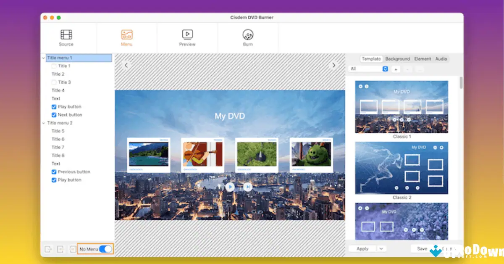Image resolution: width=504 pixels, height=264 pixels.
Task: Check the Title 1 checkbox
Action: coord(54,66)
